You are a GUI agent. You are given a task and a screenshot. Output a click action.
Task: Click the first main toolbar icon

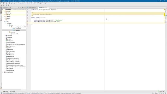1,5
